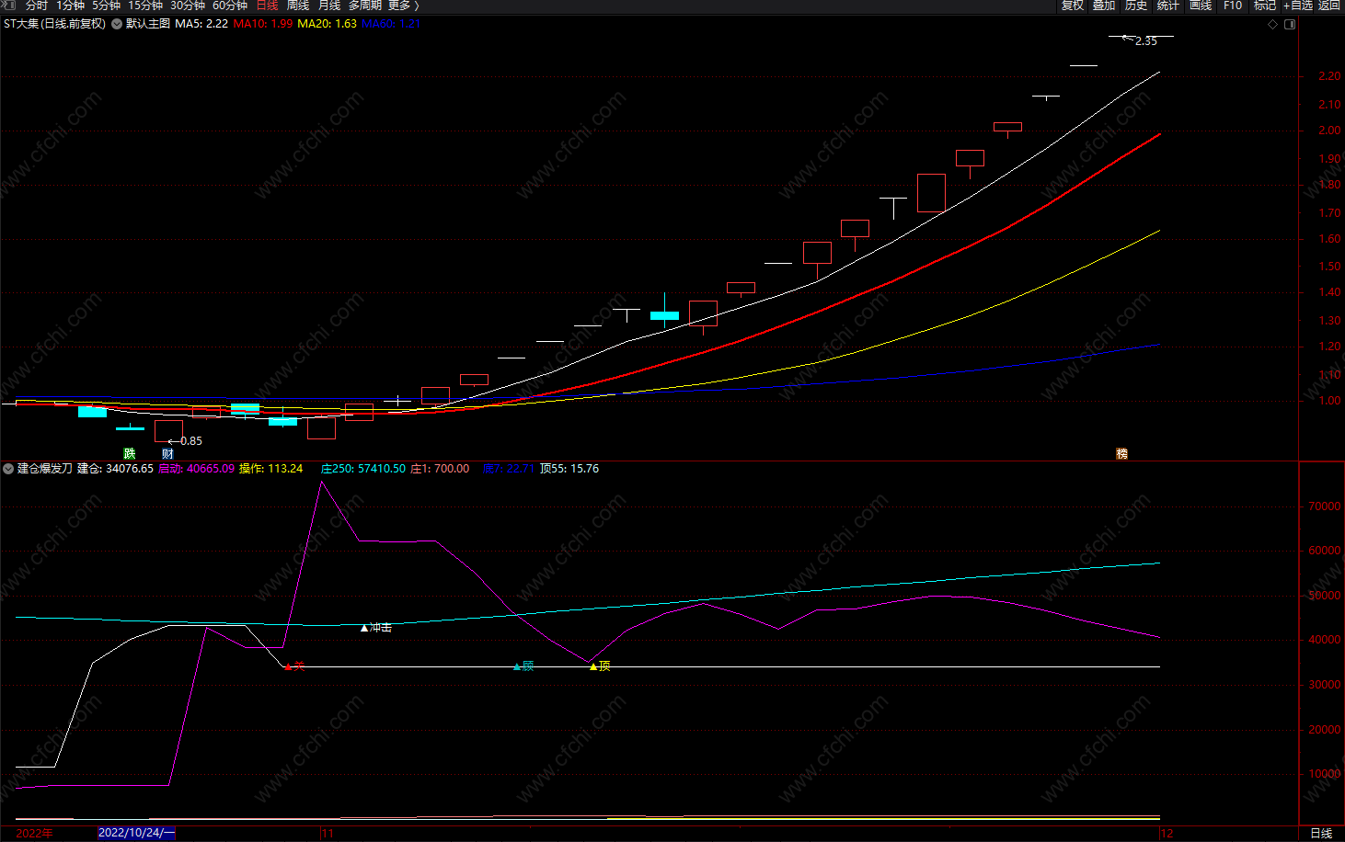
Task: Click the red 关 signal marker
Action: 294,666
